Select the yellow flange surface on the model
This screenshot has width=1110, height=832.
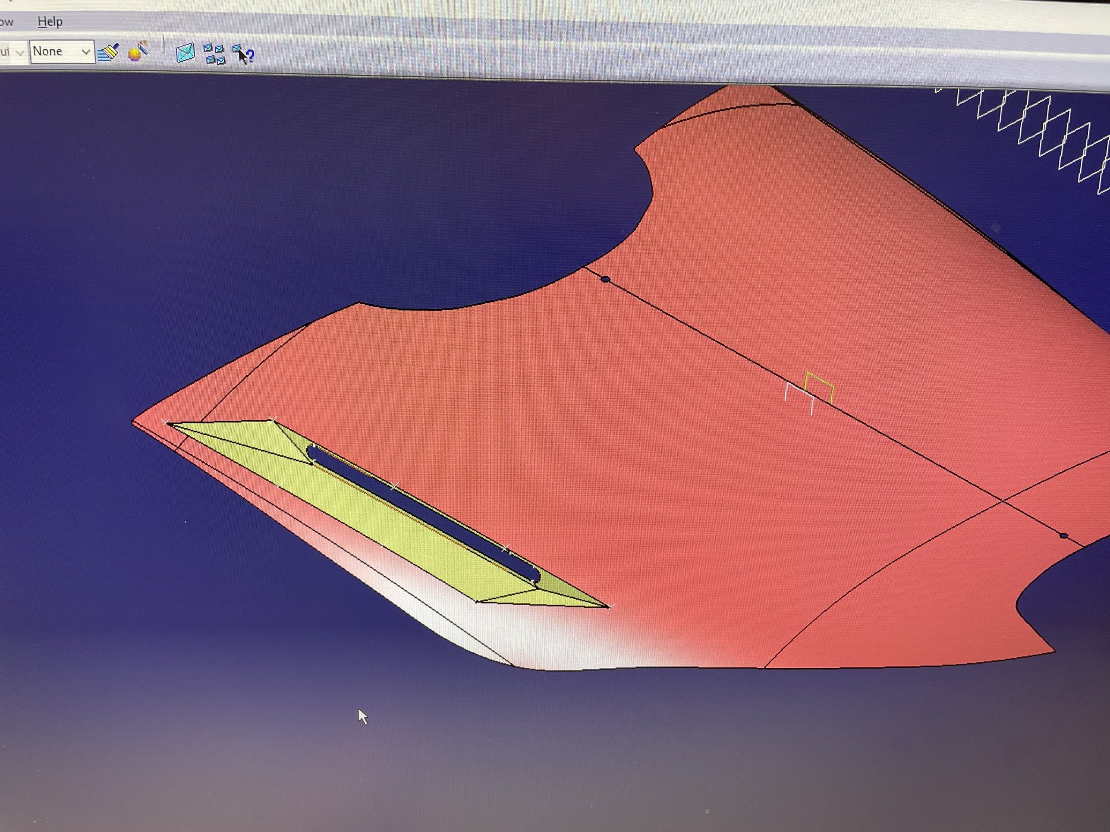381,523
